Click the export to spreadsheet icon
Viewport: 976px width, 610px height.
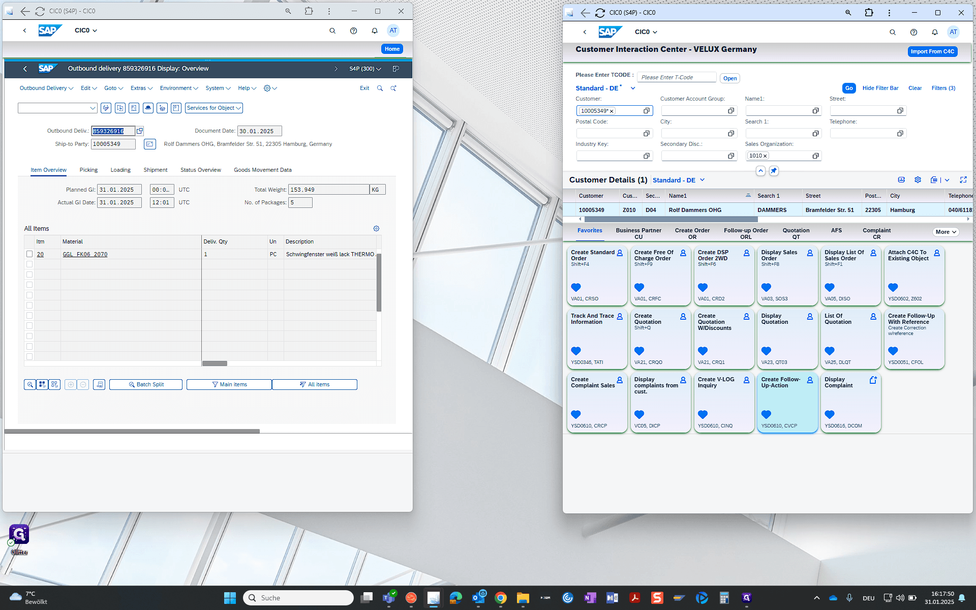coord(934,180)
